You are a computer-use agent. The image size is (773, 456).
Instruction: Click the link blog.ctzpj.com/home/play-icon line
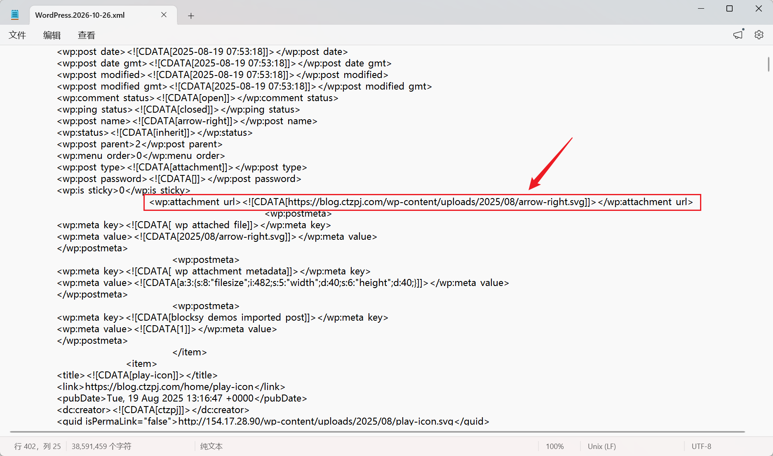[x=171, y=387]
